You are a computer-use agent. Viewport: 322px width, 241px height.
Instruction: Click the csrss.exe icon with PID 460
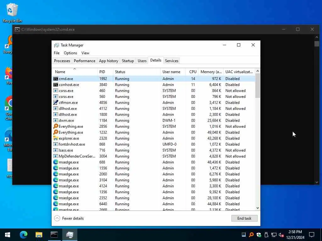(x=55, y=91)
